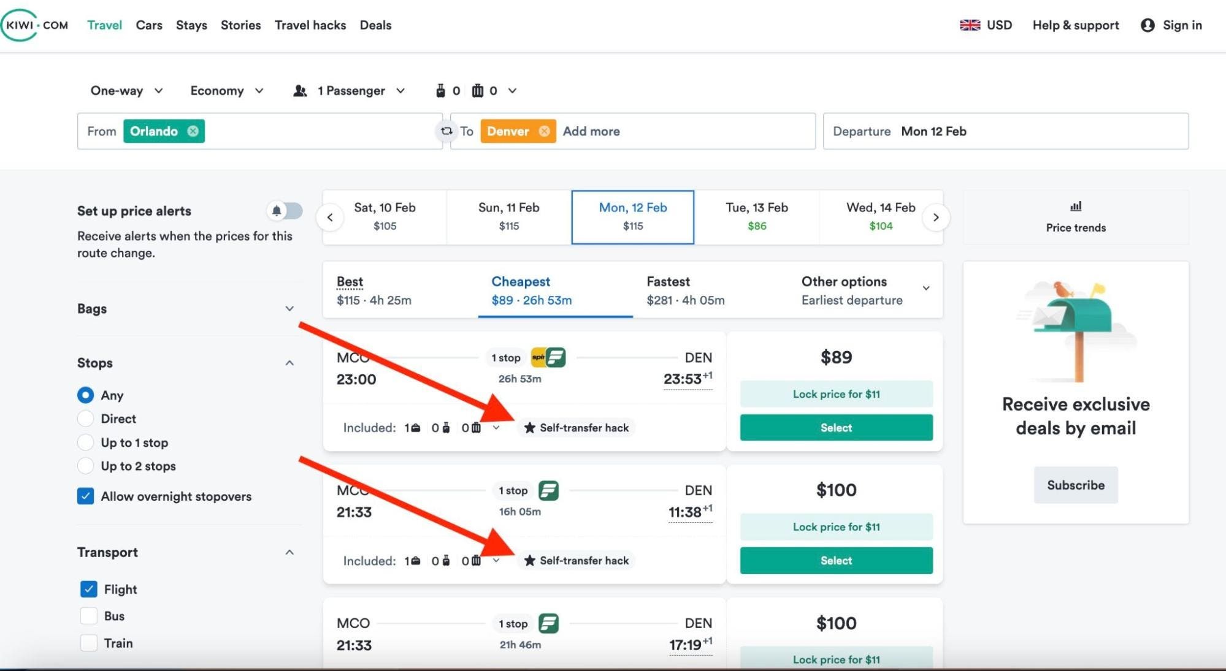Select Up to 1 stop option
Screen dimensions: 1226x671
(x=86, y=442)
